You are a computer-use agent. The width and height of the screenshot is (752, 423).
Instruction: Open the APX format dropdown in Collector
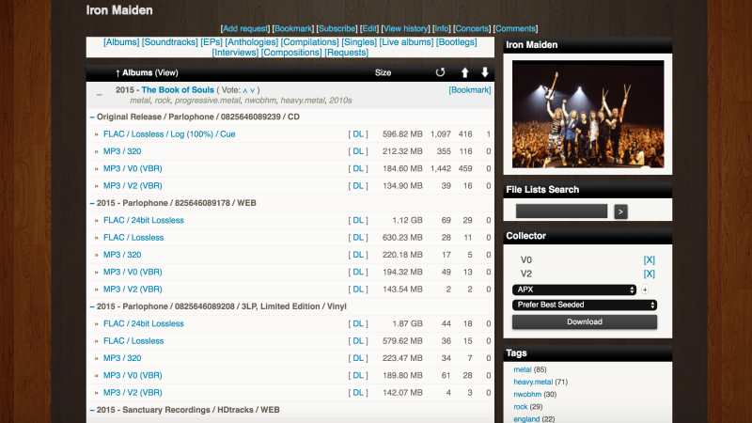click(x=574, y=290)
